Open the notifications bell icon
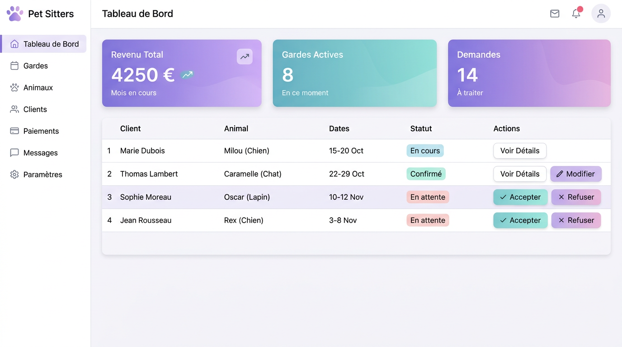The width and height of the screenshot is (622, 347). pyautogui.click(x=576, y=14)
